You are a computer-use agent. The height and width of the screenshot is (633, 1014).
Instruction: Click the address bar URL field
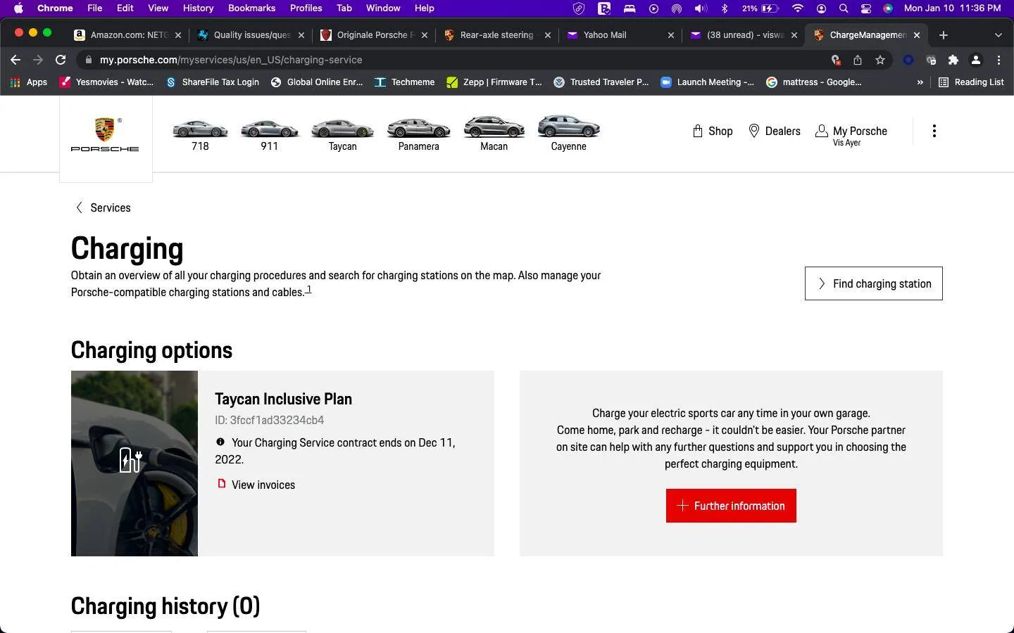(451, 60)
